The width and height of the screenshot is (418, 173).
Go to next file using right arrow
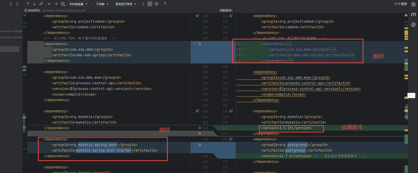click(x=56, y=4)
